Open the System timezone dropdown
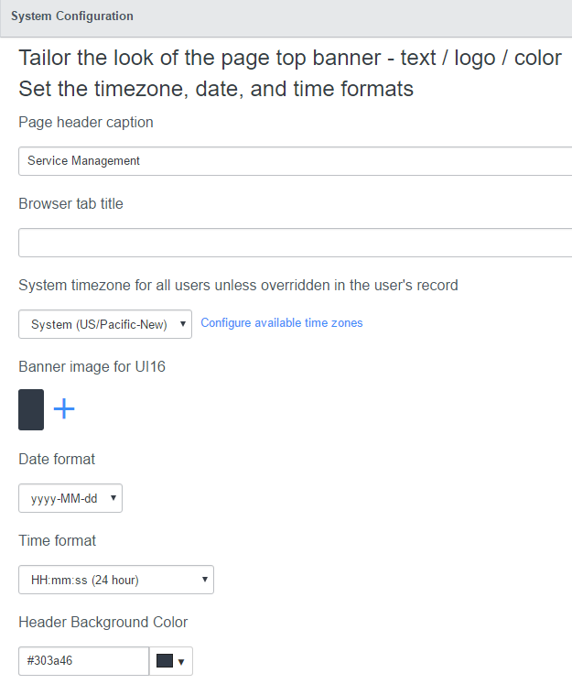Image resolution: width=572 pixels, height=684 pixels. 105,324
